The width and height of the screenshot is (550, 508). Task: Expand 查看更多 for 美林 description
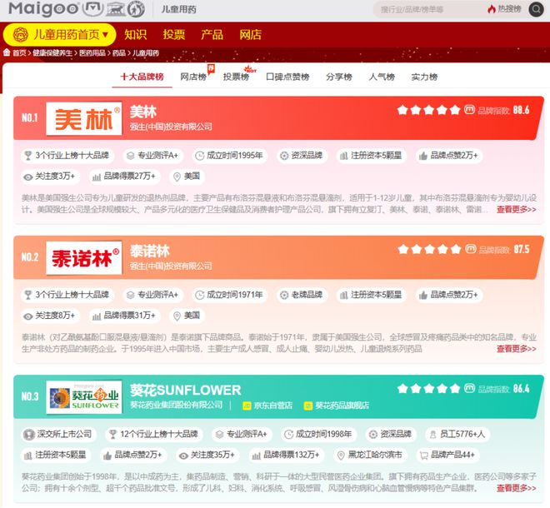point(516,209)
